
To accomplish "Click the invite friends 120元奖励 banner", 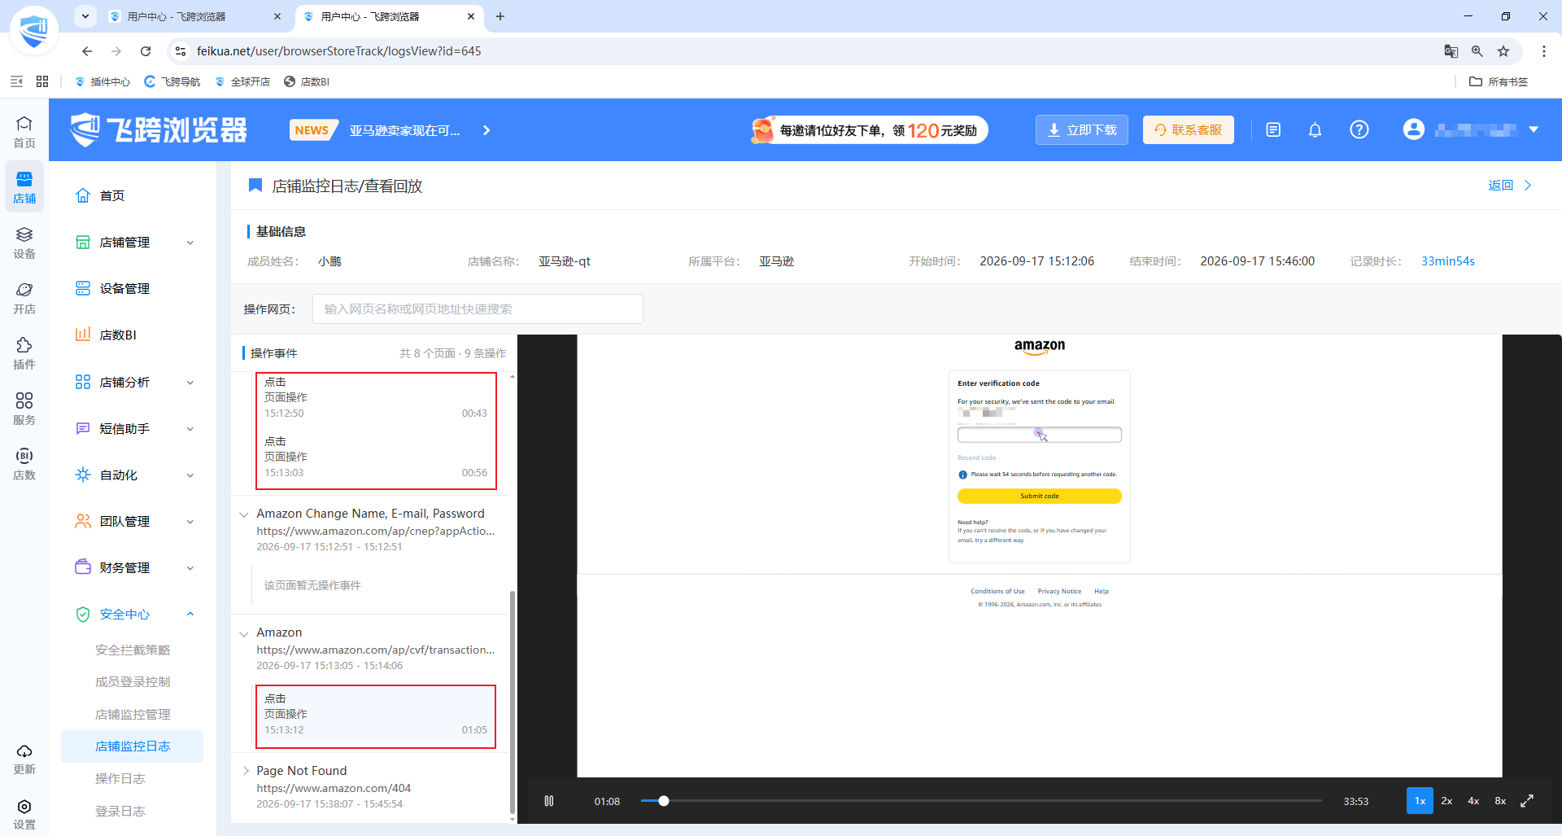I will (x=869, y=130).
